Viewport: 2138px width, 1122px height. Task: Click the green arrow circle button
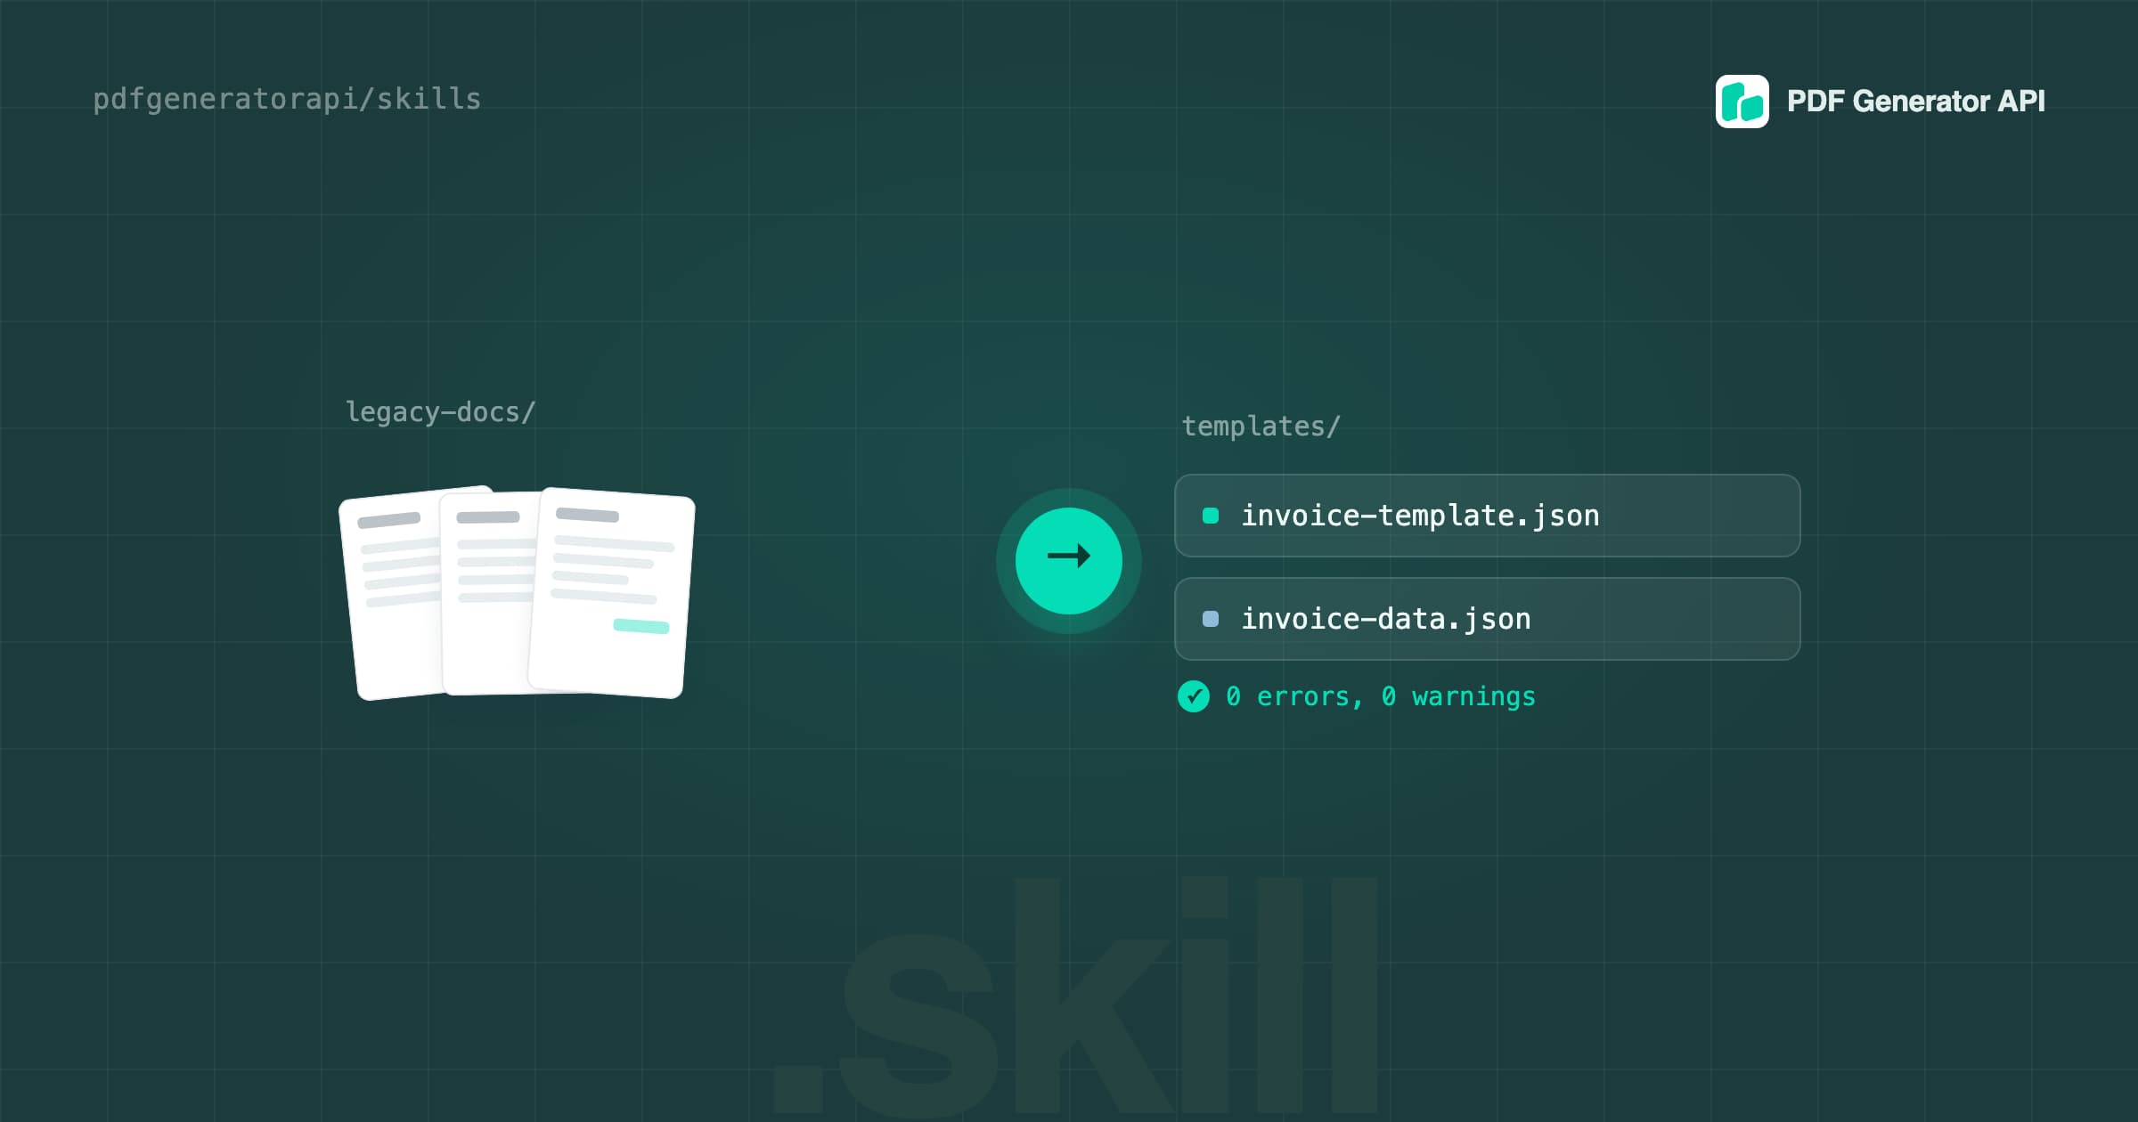tap(1069, 561)
